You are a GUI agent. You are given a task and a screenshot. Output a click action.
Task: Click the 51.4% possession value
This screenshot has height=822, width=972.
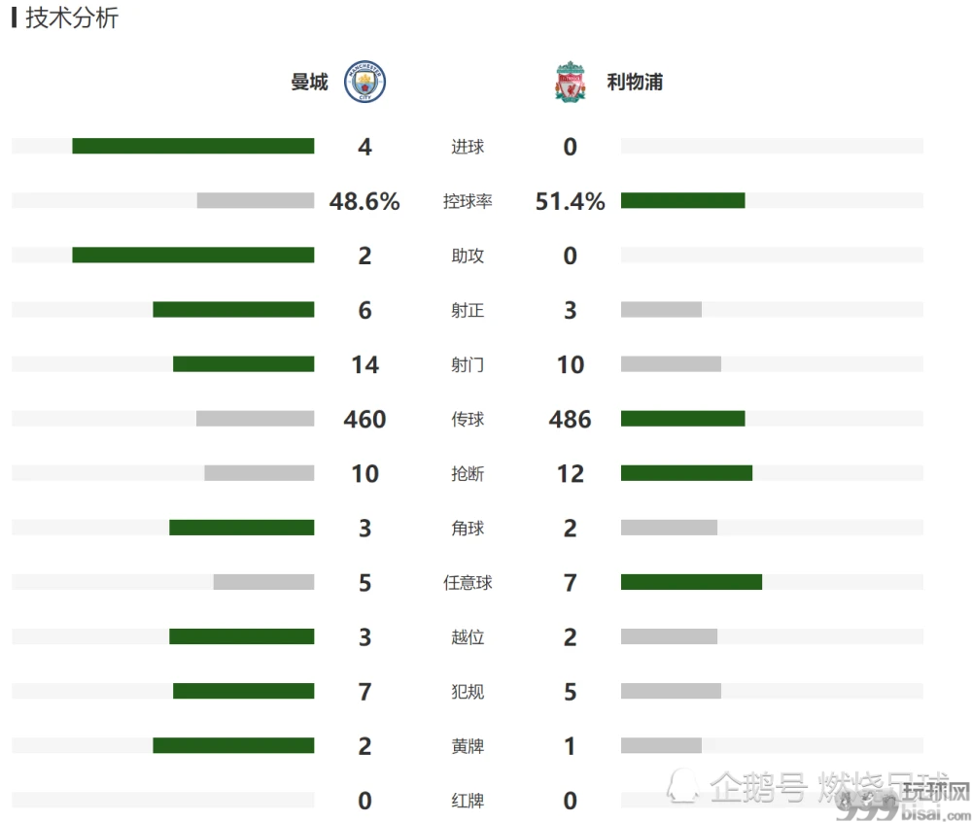click(570, 201)
